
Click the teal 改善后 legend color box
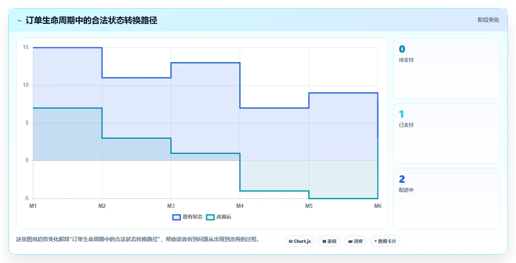click(211, 217)
